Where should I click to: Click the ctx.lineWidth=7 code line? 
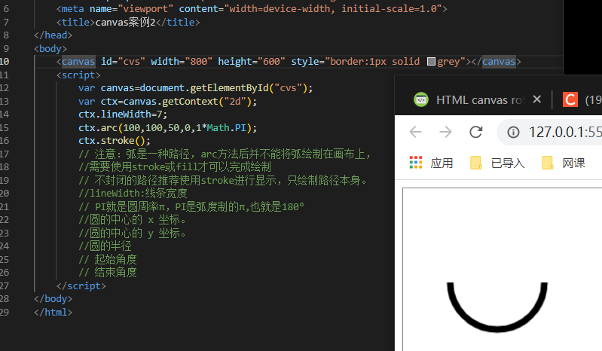[x=123, y=114]
